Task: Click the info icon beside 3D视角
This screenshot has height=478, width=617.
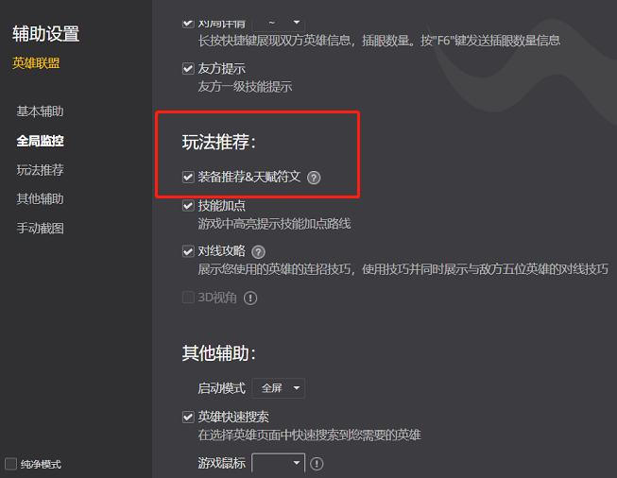Action: point(250,298)
